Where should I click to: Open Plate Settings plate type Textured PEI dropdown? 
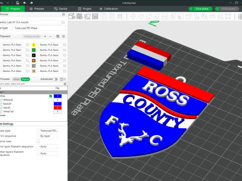pyautogui.click(x=47, y=131)
